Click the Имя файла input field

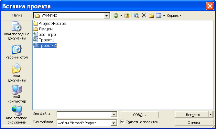84,114
